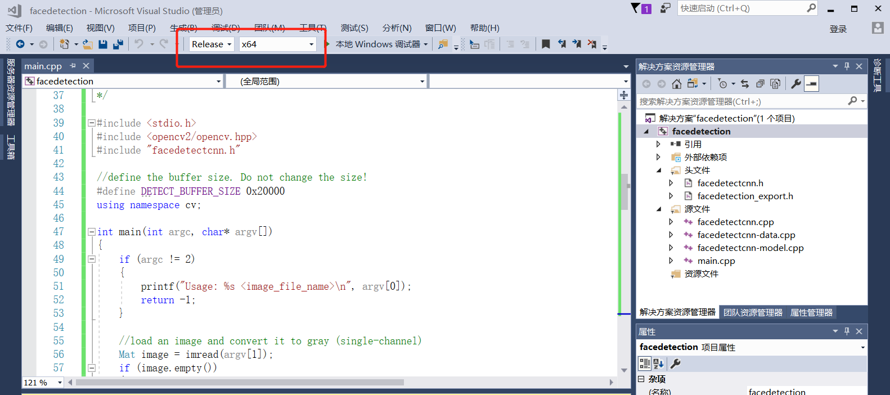The height and width of the screenshot is (395, 890).
Task: Collapse the 源文件 source files folder
Action: coord(659,209)
